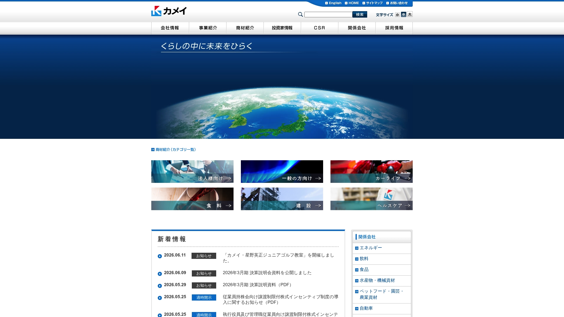Open 決算説明資料（PDF）news item
564x317 pixels.
258,285
